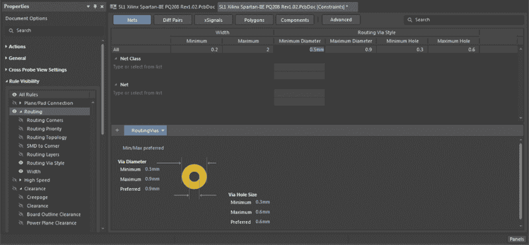The width and height of the screenshot is (529, 245).
Task: Add a new rule with the plus icon
Action: point(117,130)
